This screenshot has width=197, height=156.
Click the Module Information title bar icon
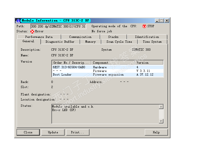(18, 21)
